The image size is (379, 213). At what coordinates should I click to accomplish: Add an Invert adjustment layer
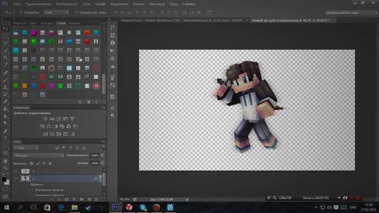pos(45,134)
